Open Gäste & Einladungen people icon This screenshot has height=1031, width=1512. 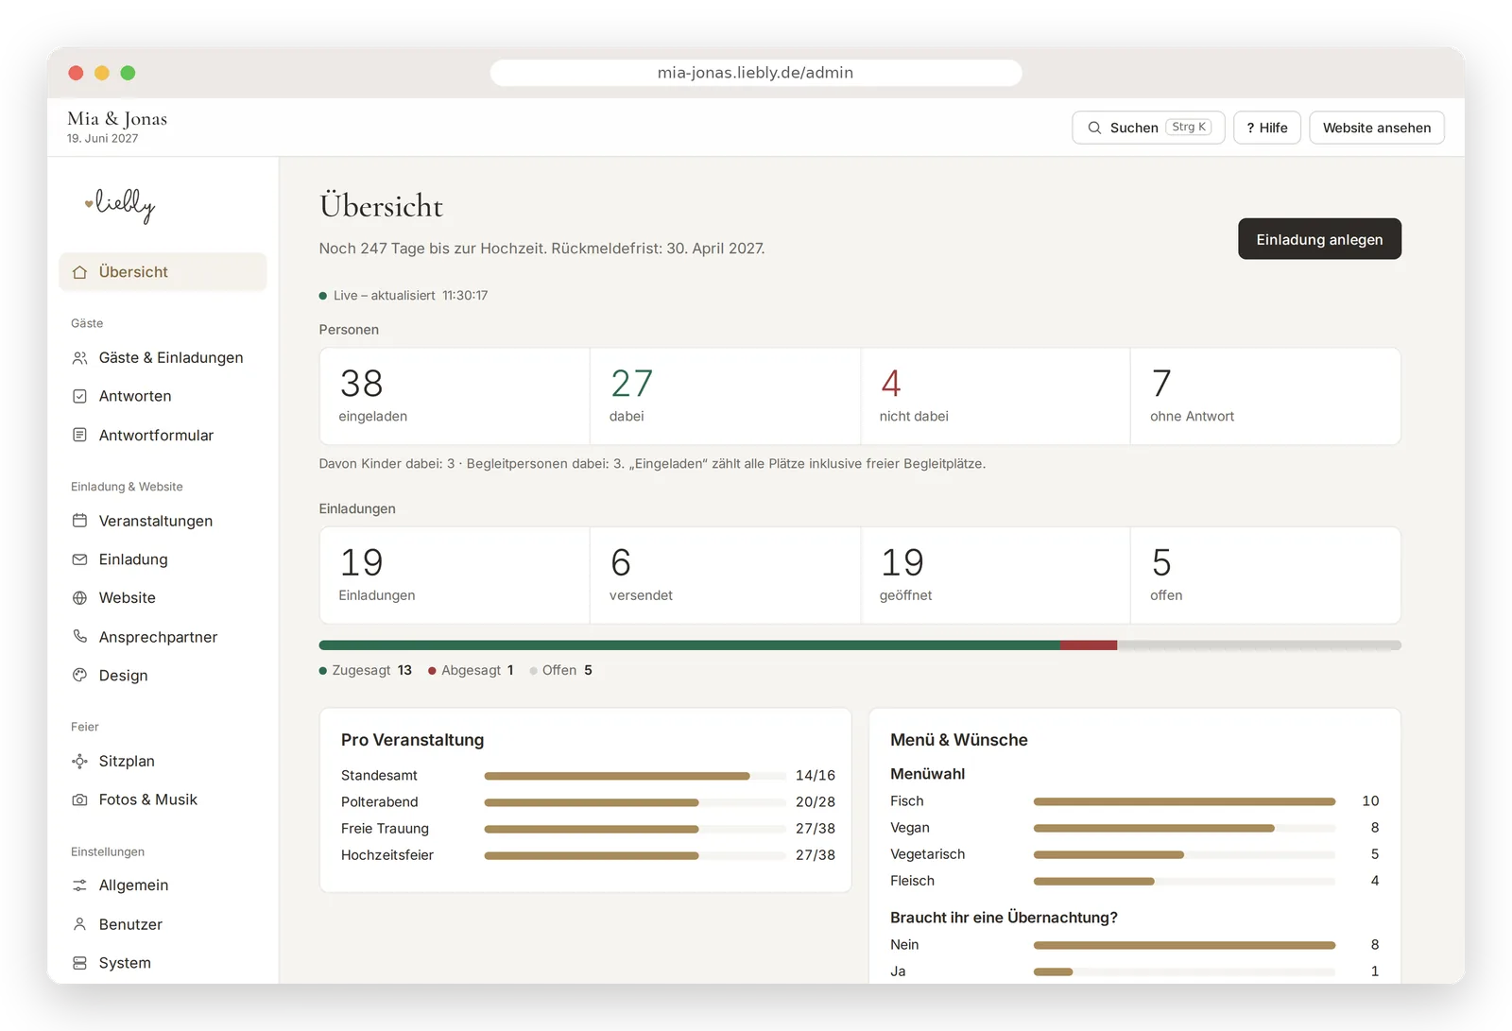coord(80,358)
